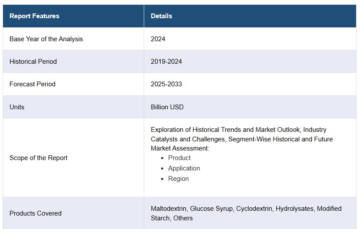Click the Billion USD value
Image resolution: width=360 pixels, height=229 pixels.
click(x=167, y=107)
